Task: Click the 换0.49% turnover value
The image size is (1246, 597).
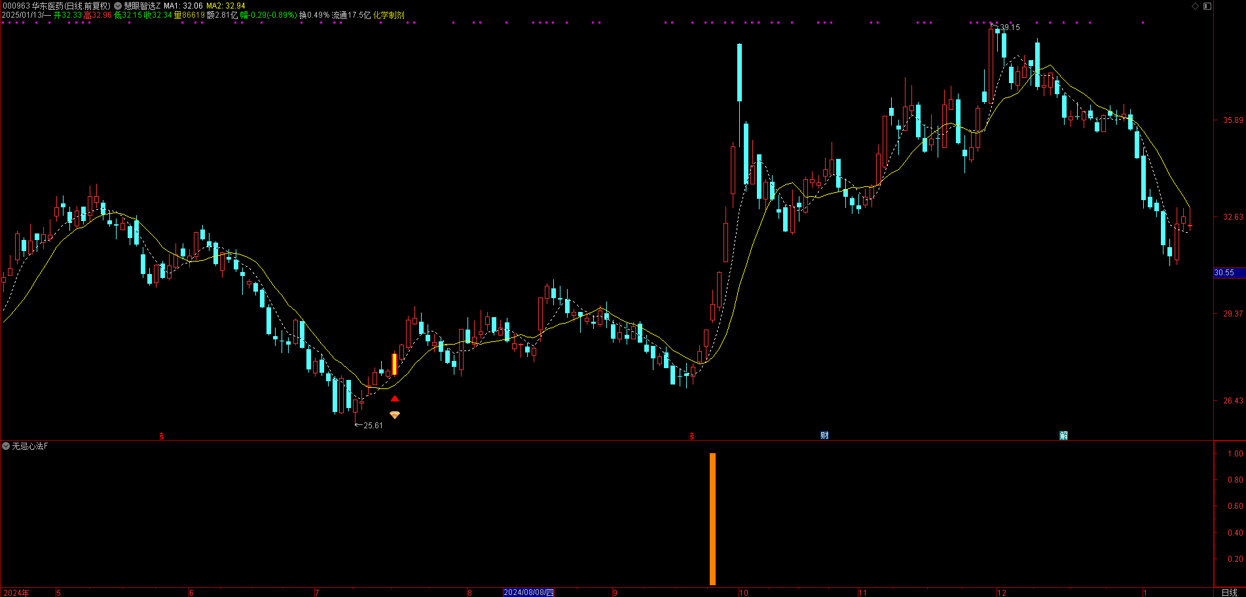Action: 314,15
